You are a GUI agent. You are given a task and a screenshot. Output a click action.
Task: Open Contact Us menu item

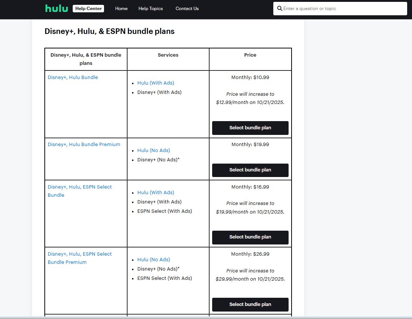point(187,9)
